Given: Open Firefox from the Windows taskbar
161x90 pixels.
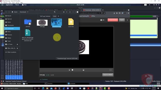Looking at the screenshot, I should pos(55,88).
